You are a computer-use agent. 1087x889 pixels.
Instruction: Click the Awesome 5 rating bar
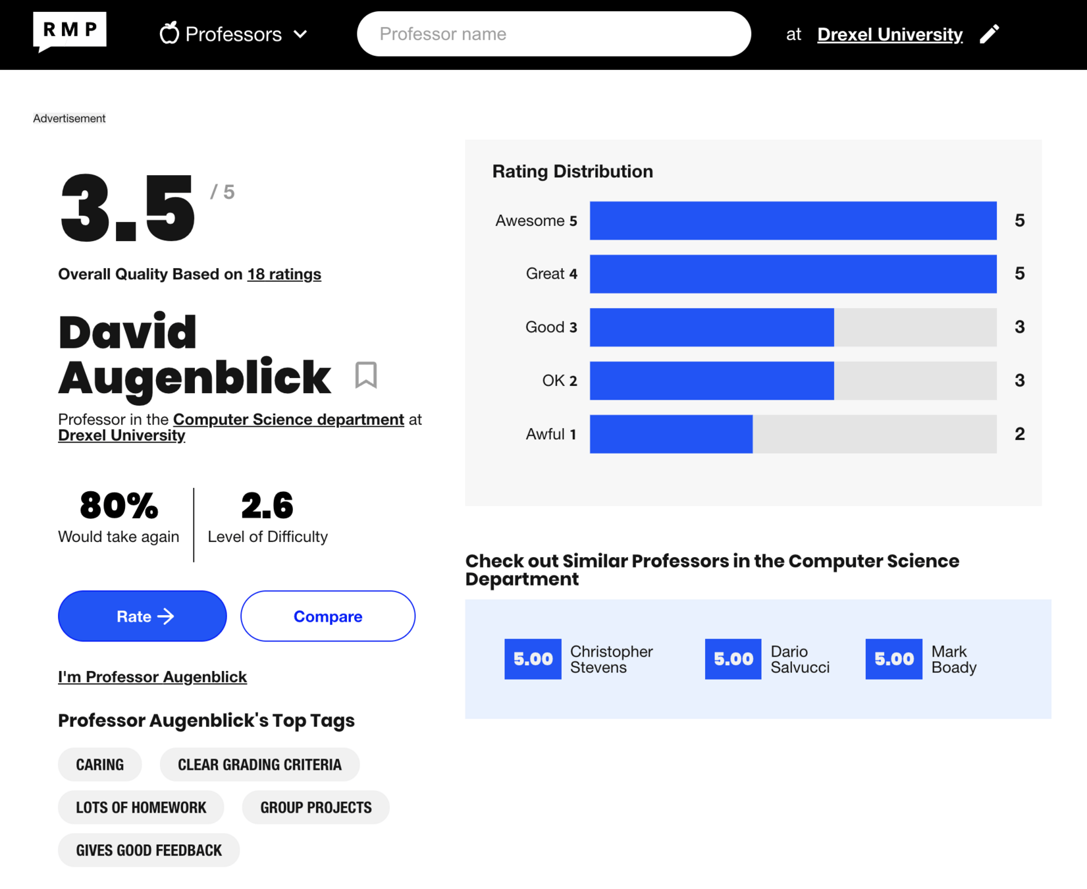tap(793, 221)
